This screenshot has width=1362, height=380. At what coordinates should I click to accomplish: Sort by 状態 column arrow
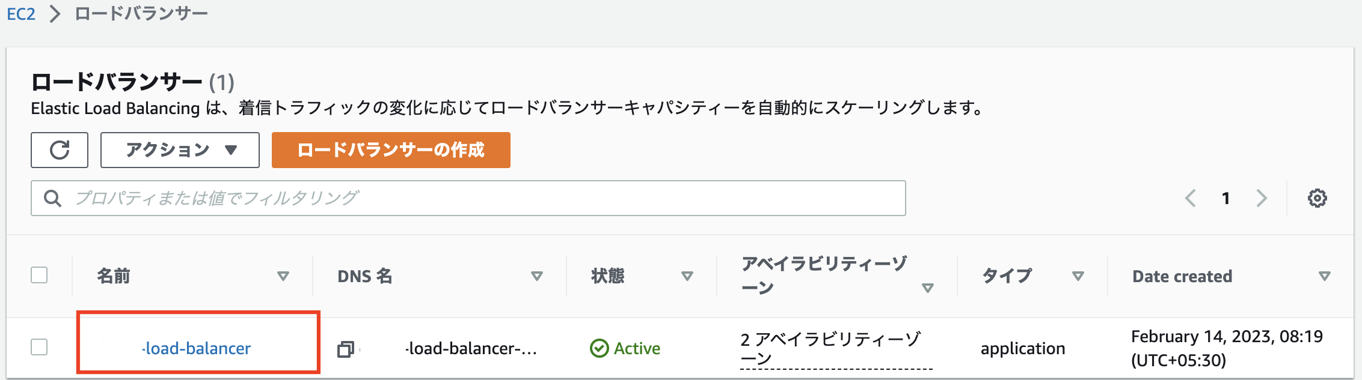point(687,276)
